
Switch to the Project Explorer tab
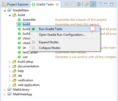(x=16, y=4)
